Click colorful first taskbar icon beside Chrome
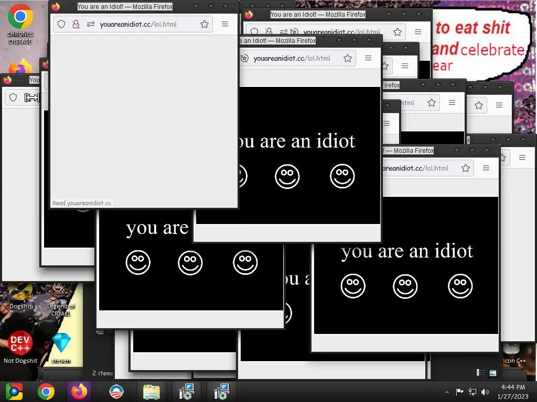The width and height of the screenshot is (537, 402). click(14, 392)
